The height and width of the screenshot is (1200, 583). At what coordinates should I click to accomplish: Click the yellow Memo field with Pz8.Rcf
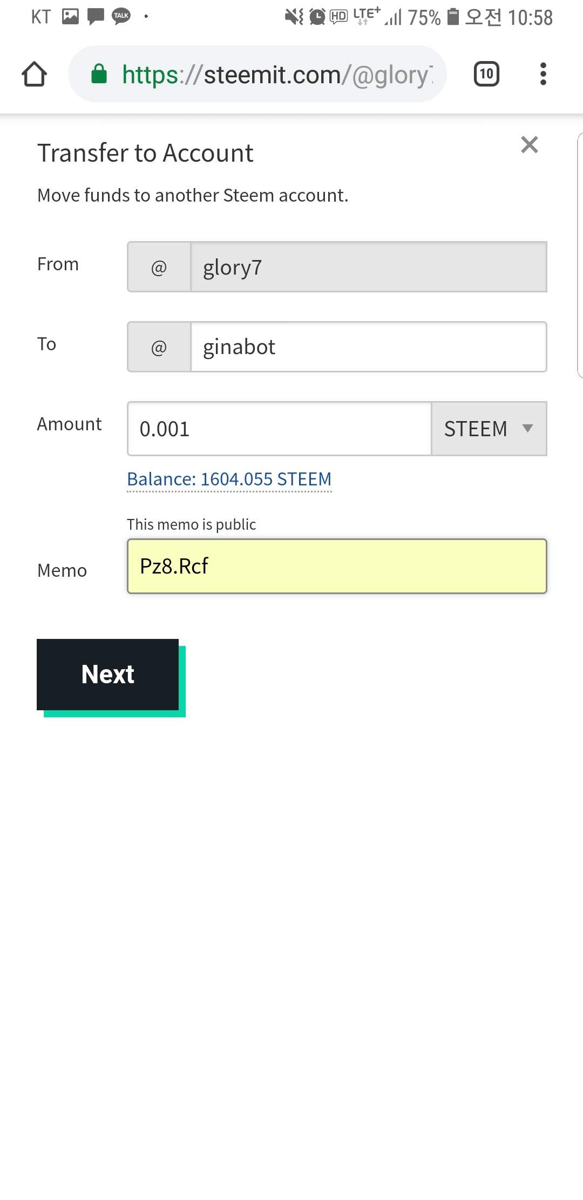[x=337, y=566]
